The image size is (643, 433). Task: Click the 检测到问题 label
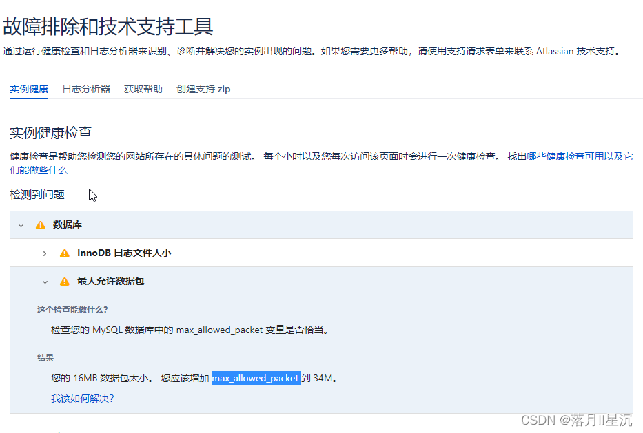37,195
